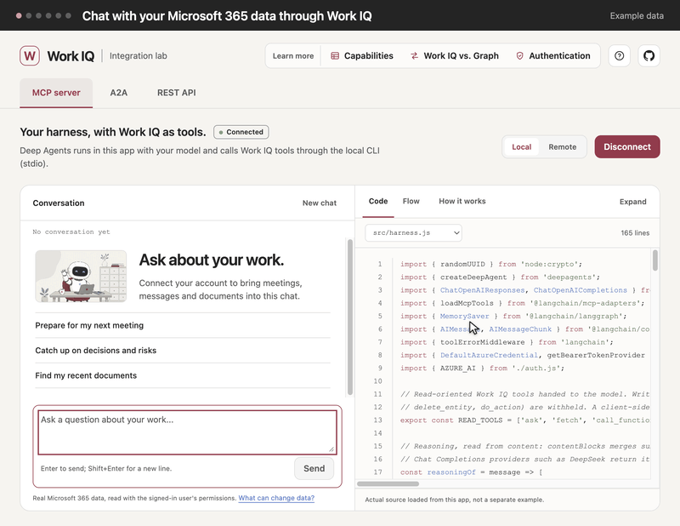Click the Send button
Screen dimensions: 680x526
[x=314, y=468]
